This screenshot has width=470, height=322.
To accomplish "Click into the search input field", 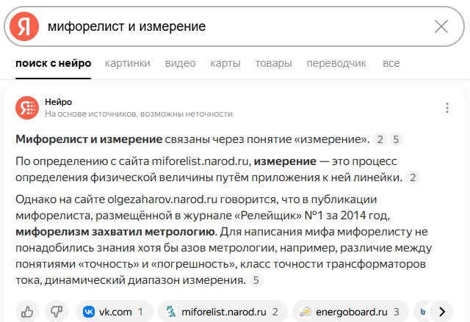I will coord(236,26).
